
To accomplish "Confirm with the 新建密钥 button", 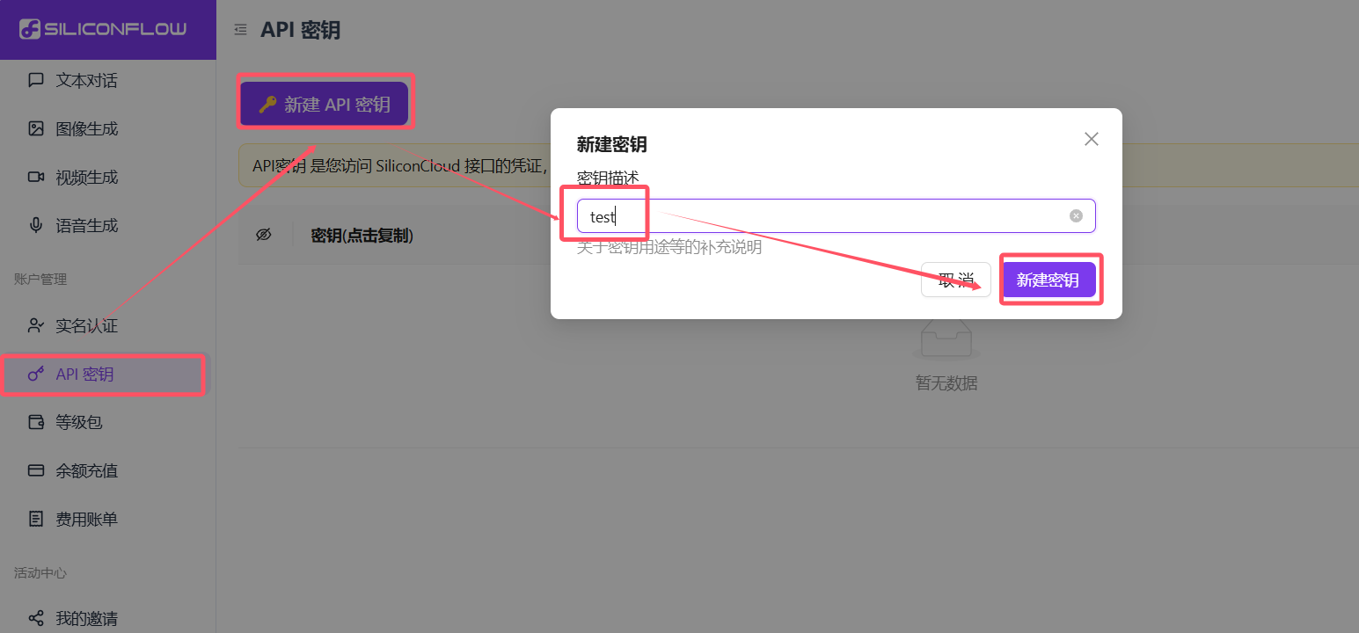I will point(1050,279).
